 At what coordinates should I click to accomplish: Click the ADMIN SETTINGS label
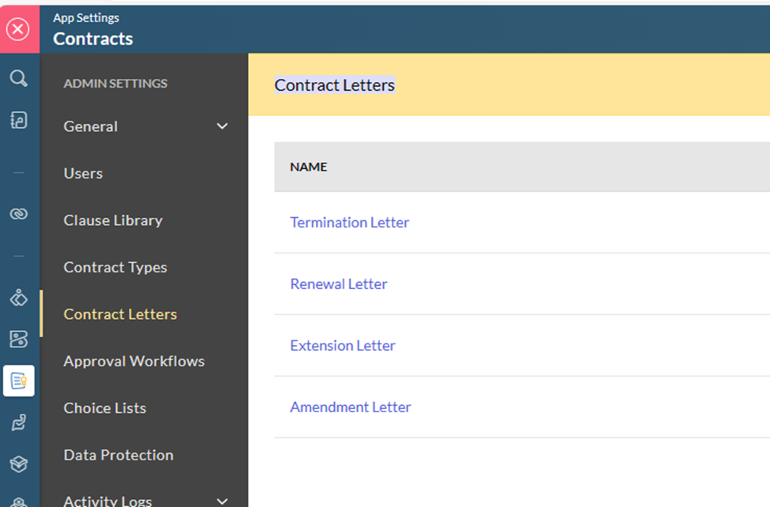[x=115, y=84]
